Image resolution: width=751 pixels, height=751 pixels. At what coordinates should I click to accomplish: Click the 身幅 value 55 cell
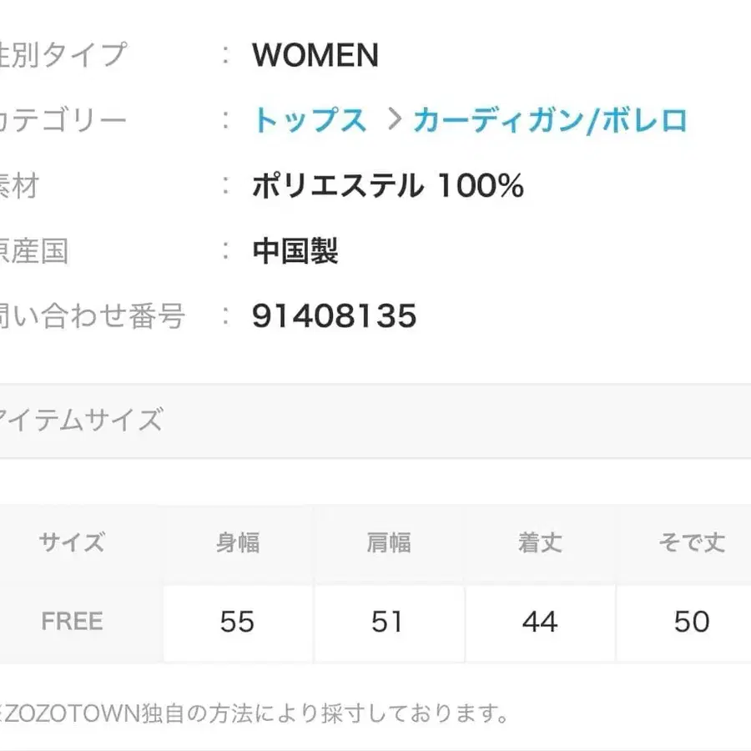tap(237, 622)
